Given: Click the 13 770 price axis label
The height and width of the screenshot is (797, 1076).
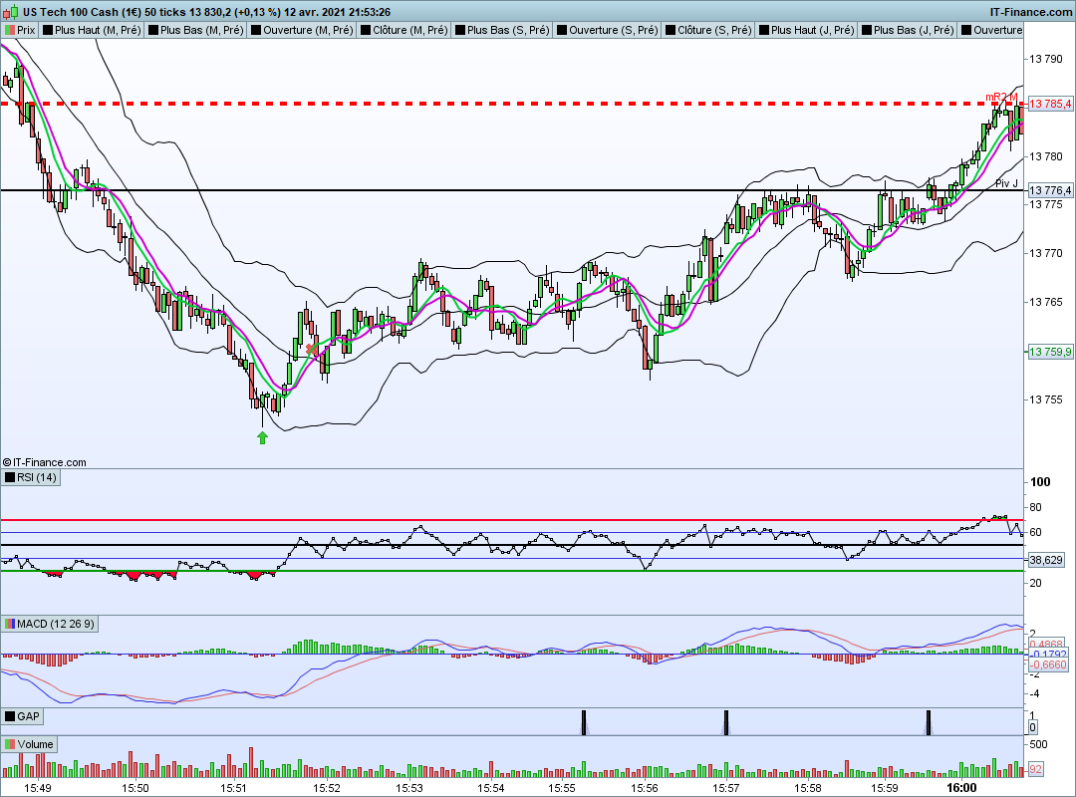Looking at the screenshot, I should pyautogui.click(x=1046, y=253).
